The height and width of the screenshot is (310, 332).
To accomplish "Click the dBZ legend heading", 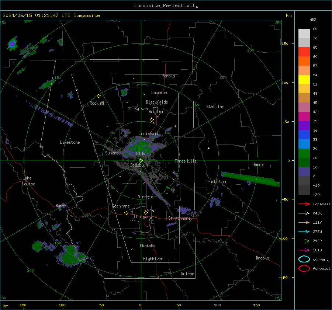I will pyautogui.click(x=313, y=20).
